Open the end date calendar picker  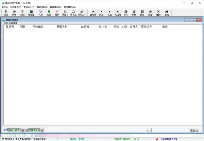(x=42, y=130)
